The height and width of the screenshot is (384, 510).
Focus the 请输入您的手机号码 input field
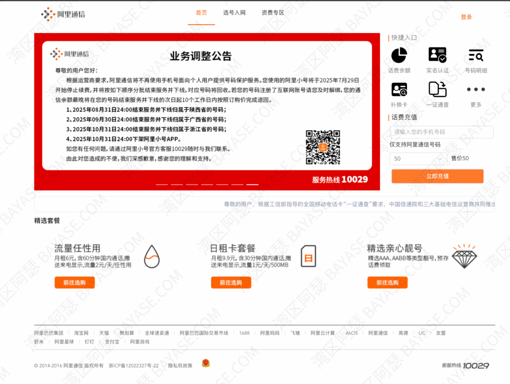pyautogui.click(x=441, y=132)
